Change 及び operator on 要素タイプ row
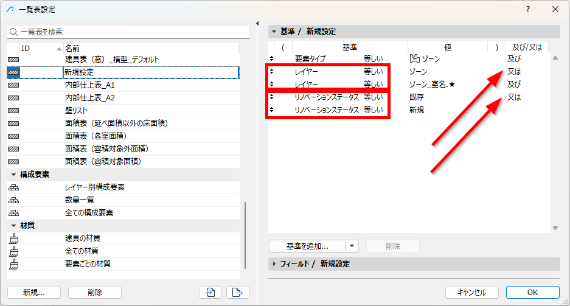This screenshot has height=306, width=570. click(x=514, y=58)
